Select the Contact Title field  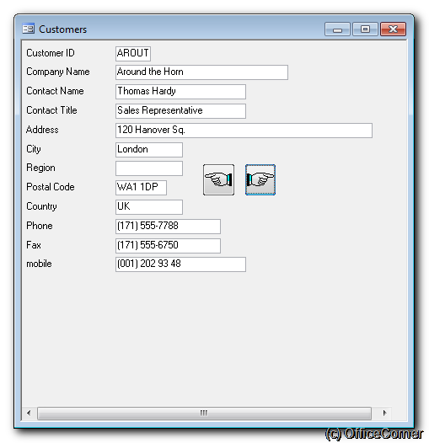pyautogui.click(x=180, y=111)
